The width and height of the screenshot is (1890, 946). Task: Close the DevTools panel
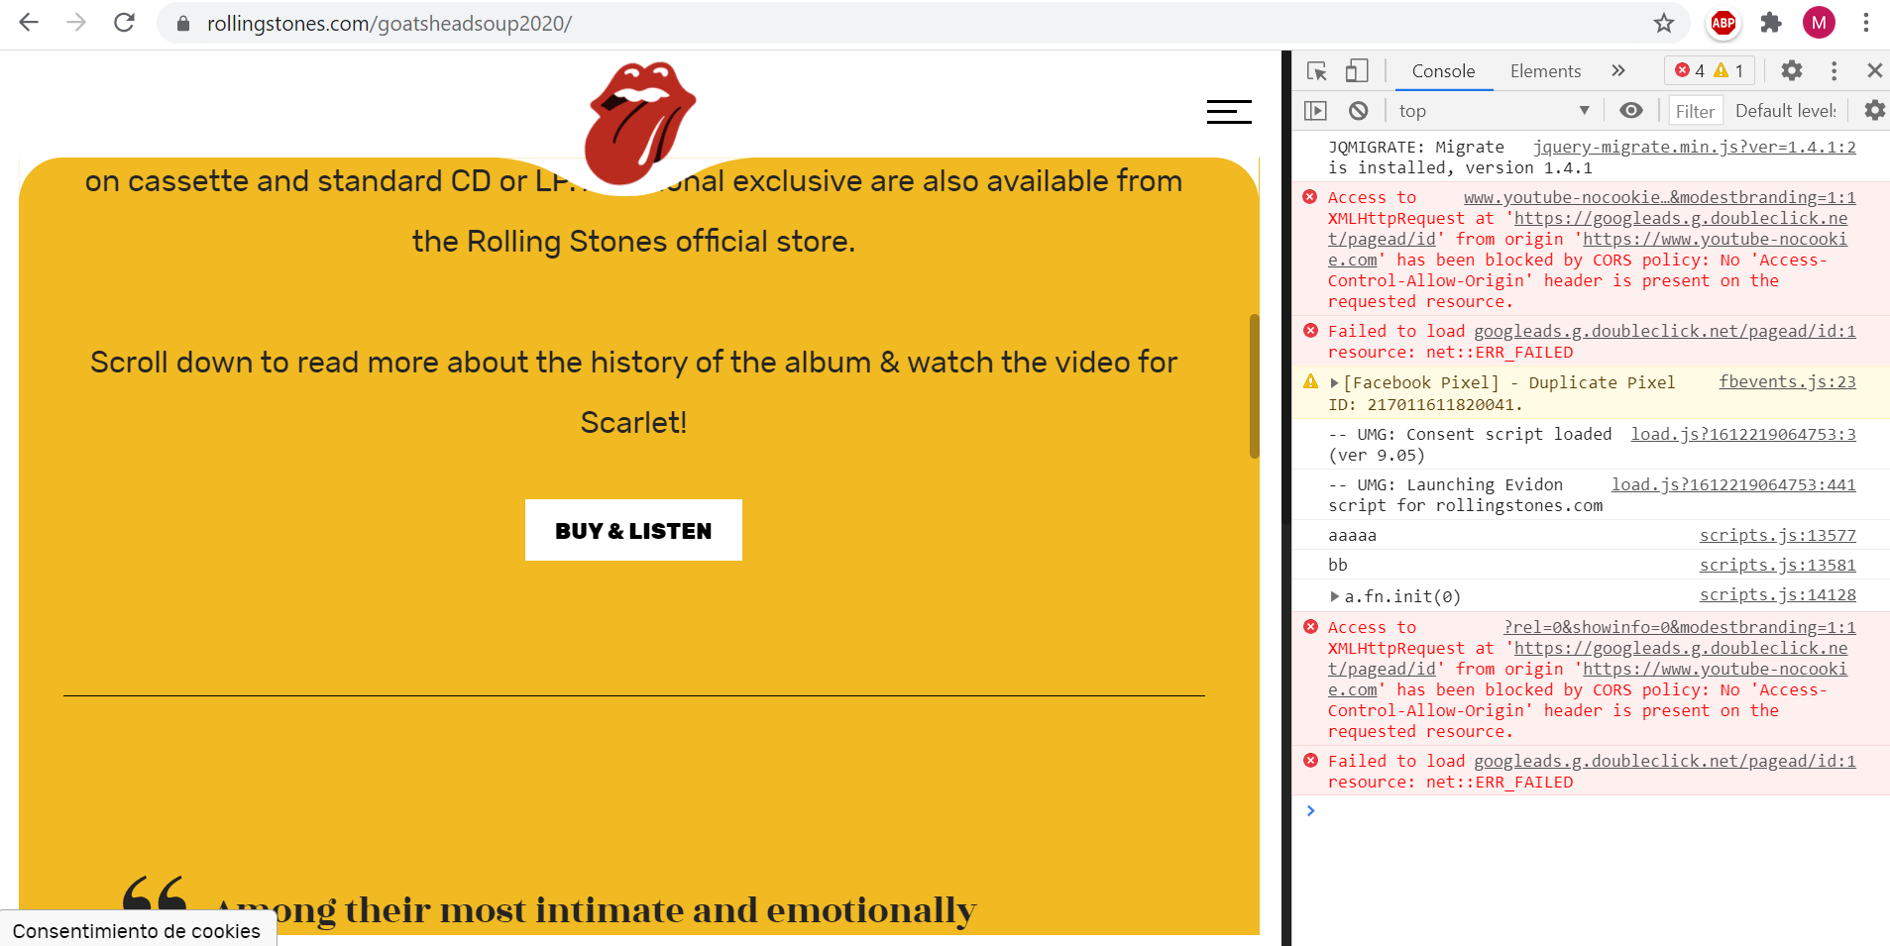pyautogui.click(x=1874, y=71)
